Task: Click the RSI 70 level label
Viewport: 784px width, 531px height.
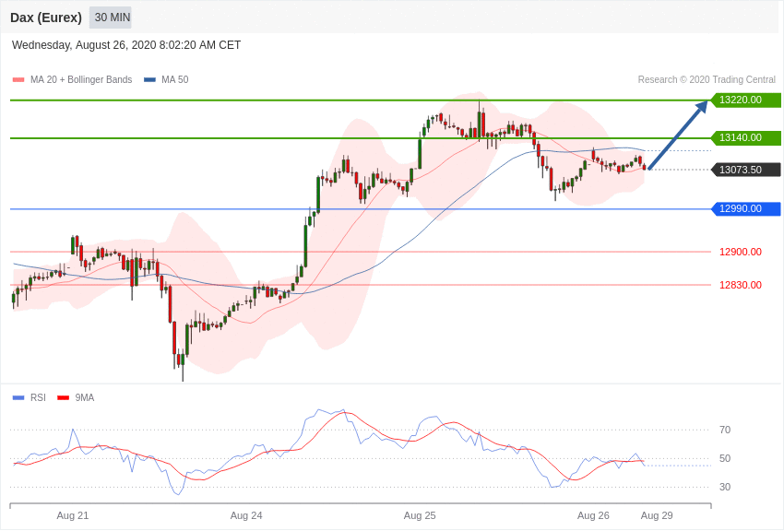Action: coord(724,431)
